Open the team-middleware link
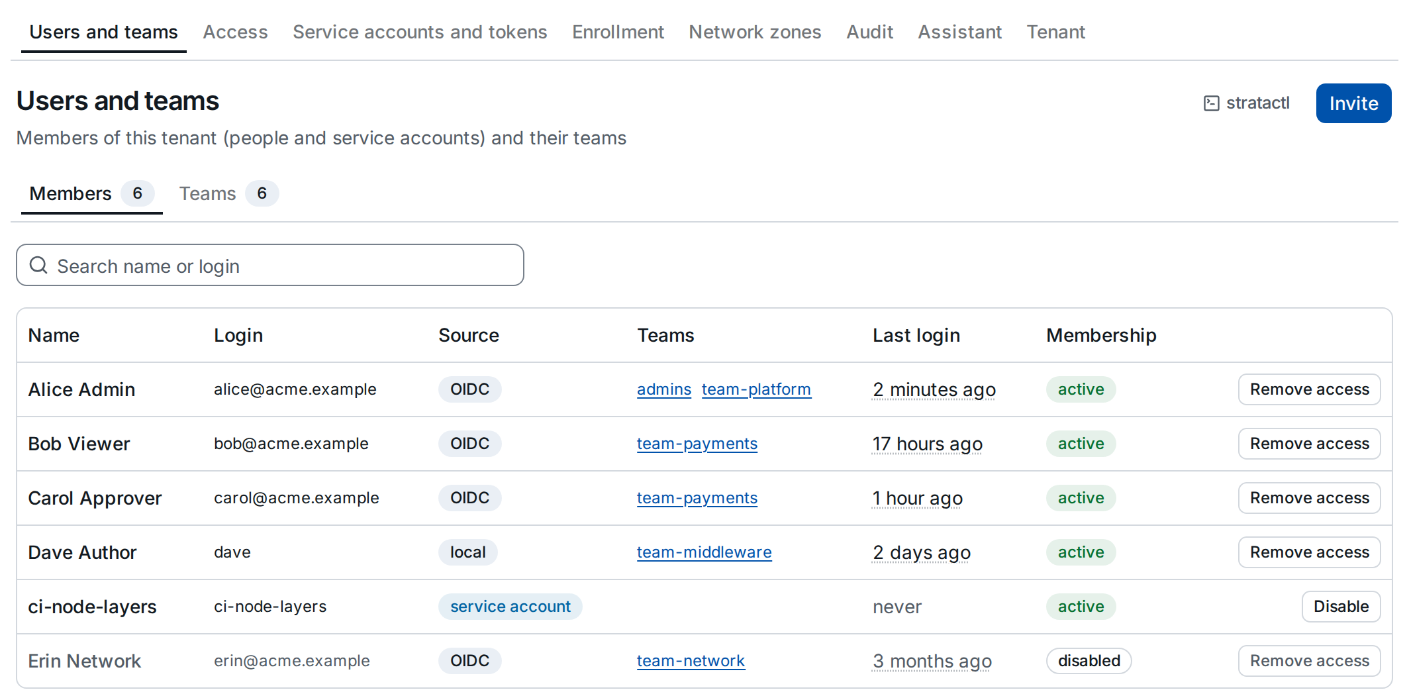1409x698 pixels. (x=704, y=552)
